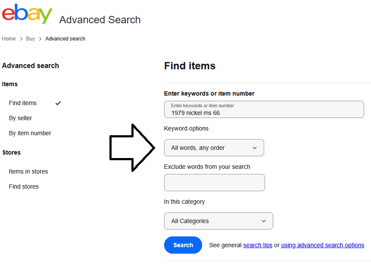The width and height of the screenshot is (371, 267).
Task: Open the Keyword options dropdown chevron
Action: click(x=255, y=148)
